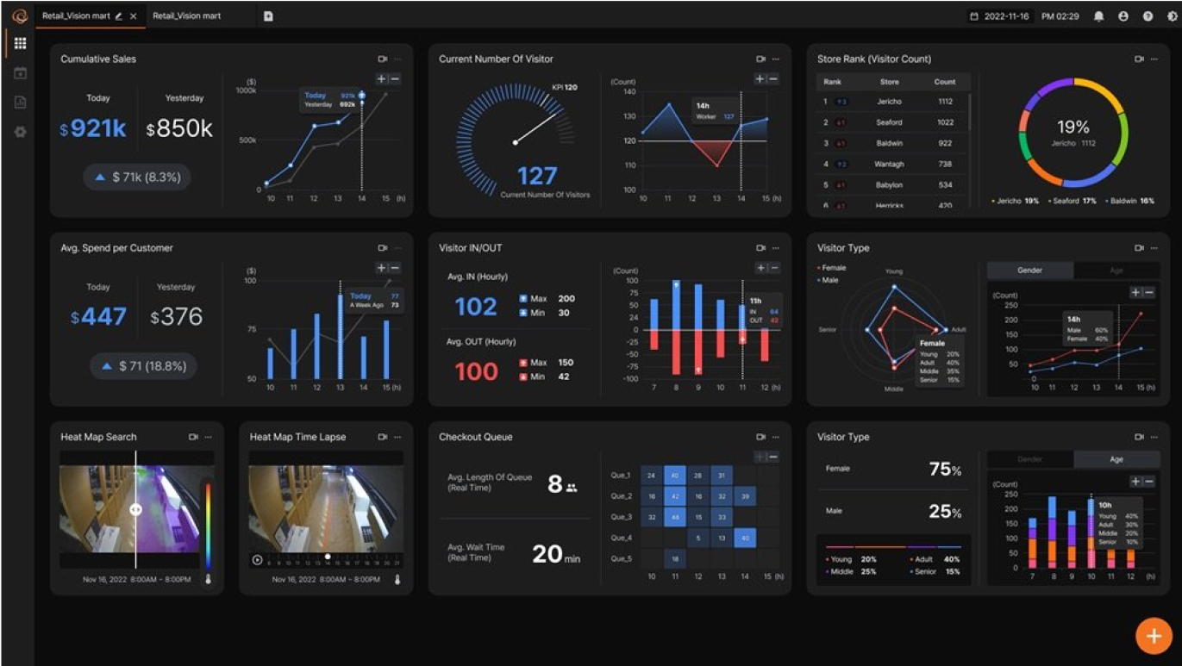Play the Heat Map Time Lapse
Image resolution: width=1182 pixels, height=666 pixels.
(x=257, y=560)
